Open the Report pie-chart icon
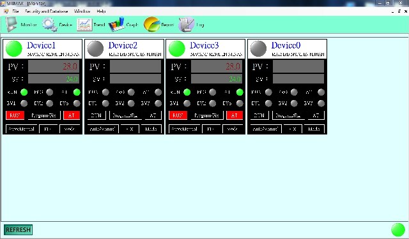The width and height of the screenshot is (409, 239). [151, 24]
